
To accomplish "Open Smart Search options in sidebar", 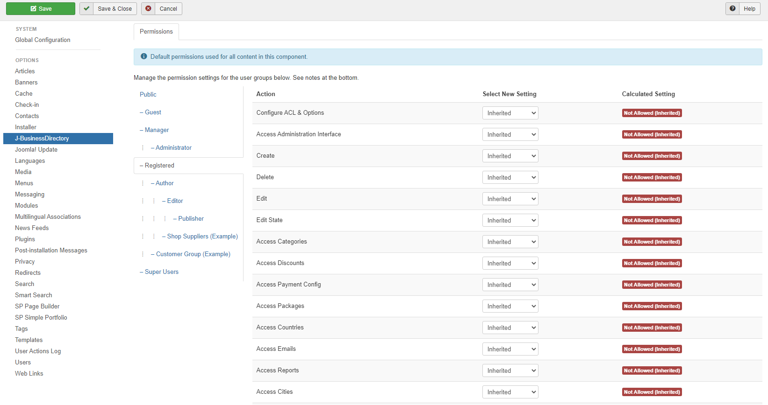I will [33, 295].
